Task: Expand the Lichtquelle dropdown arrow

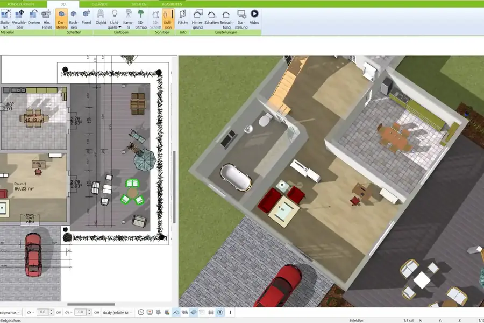Action: click(x=120, y=26)
